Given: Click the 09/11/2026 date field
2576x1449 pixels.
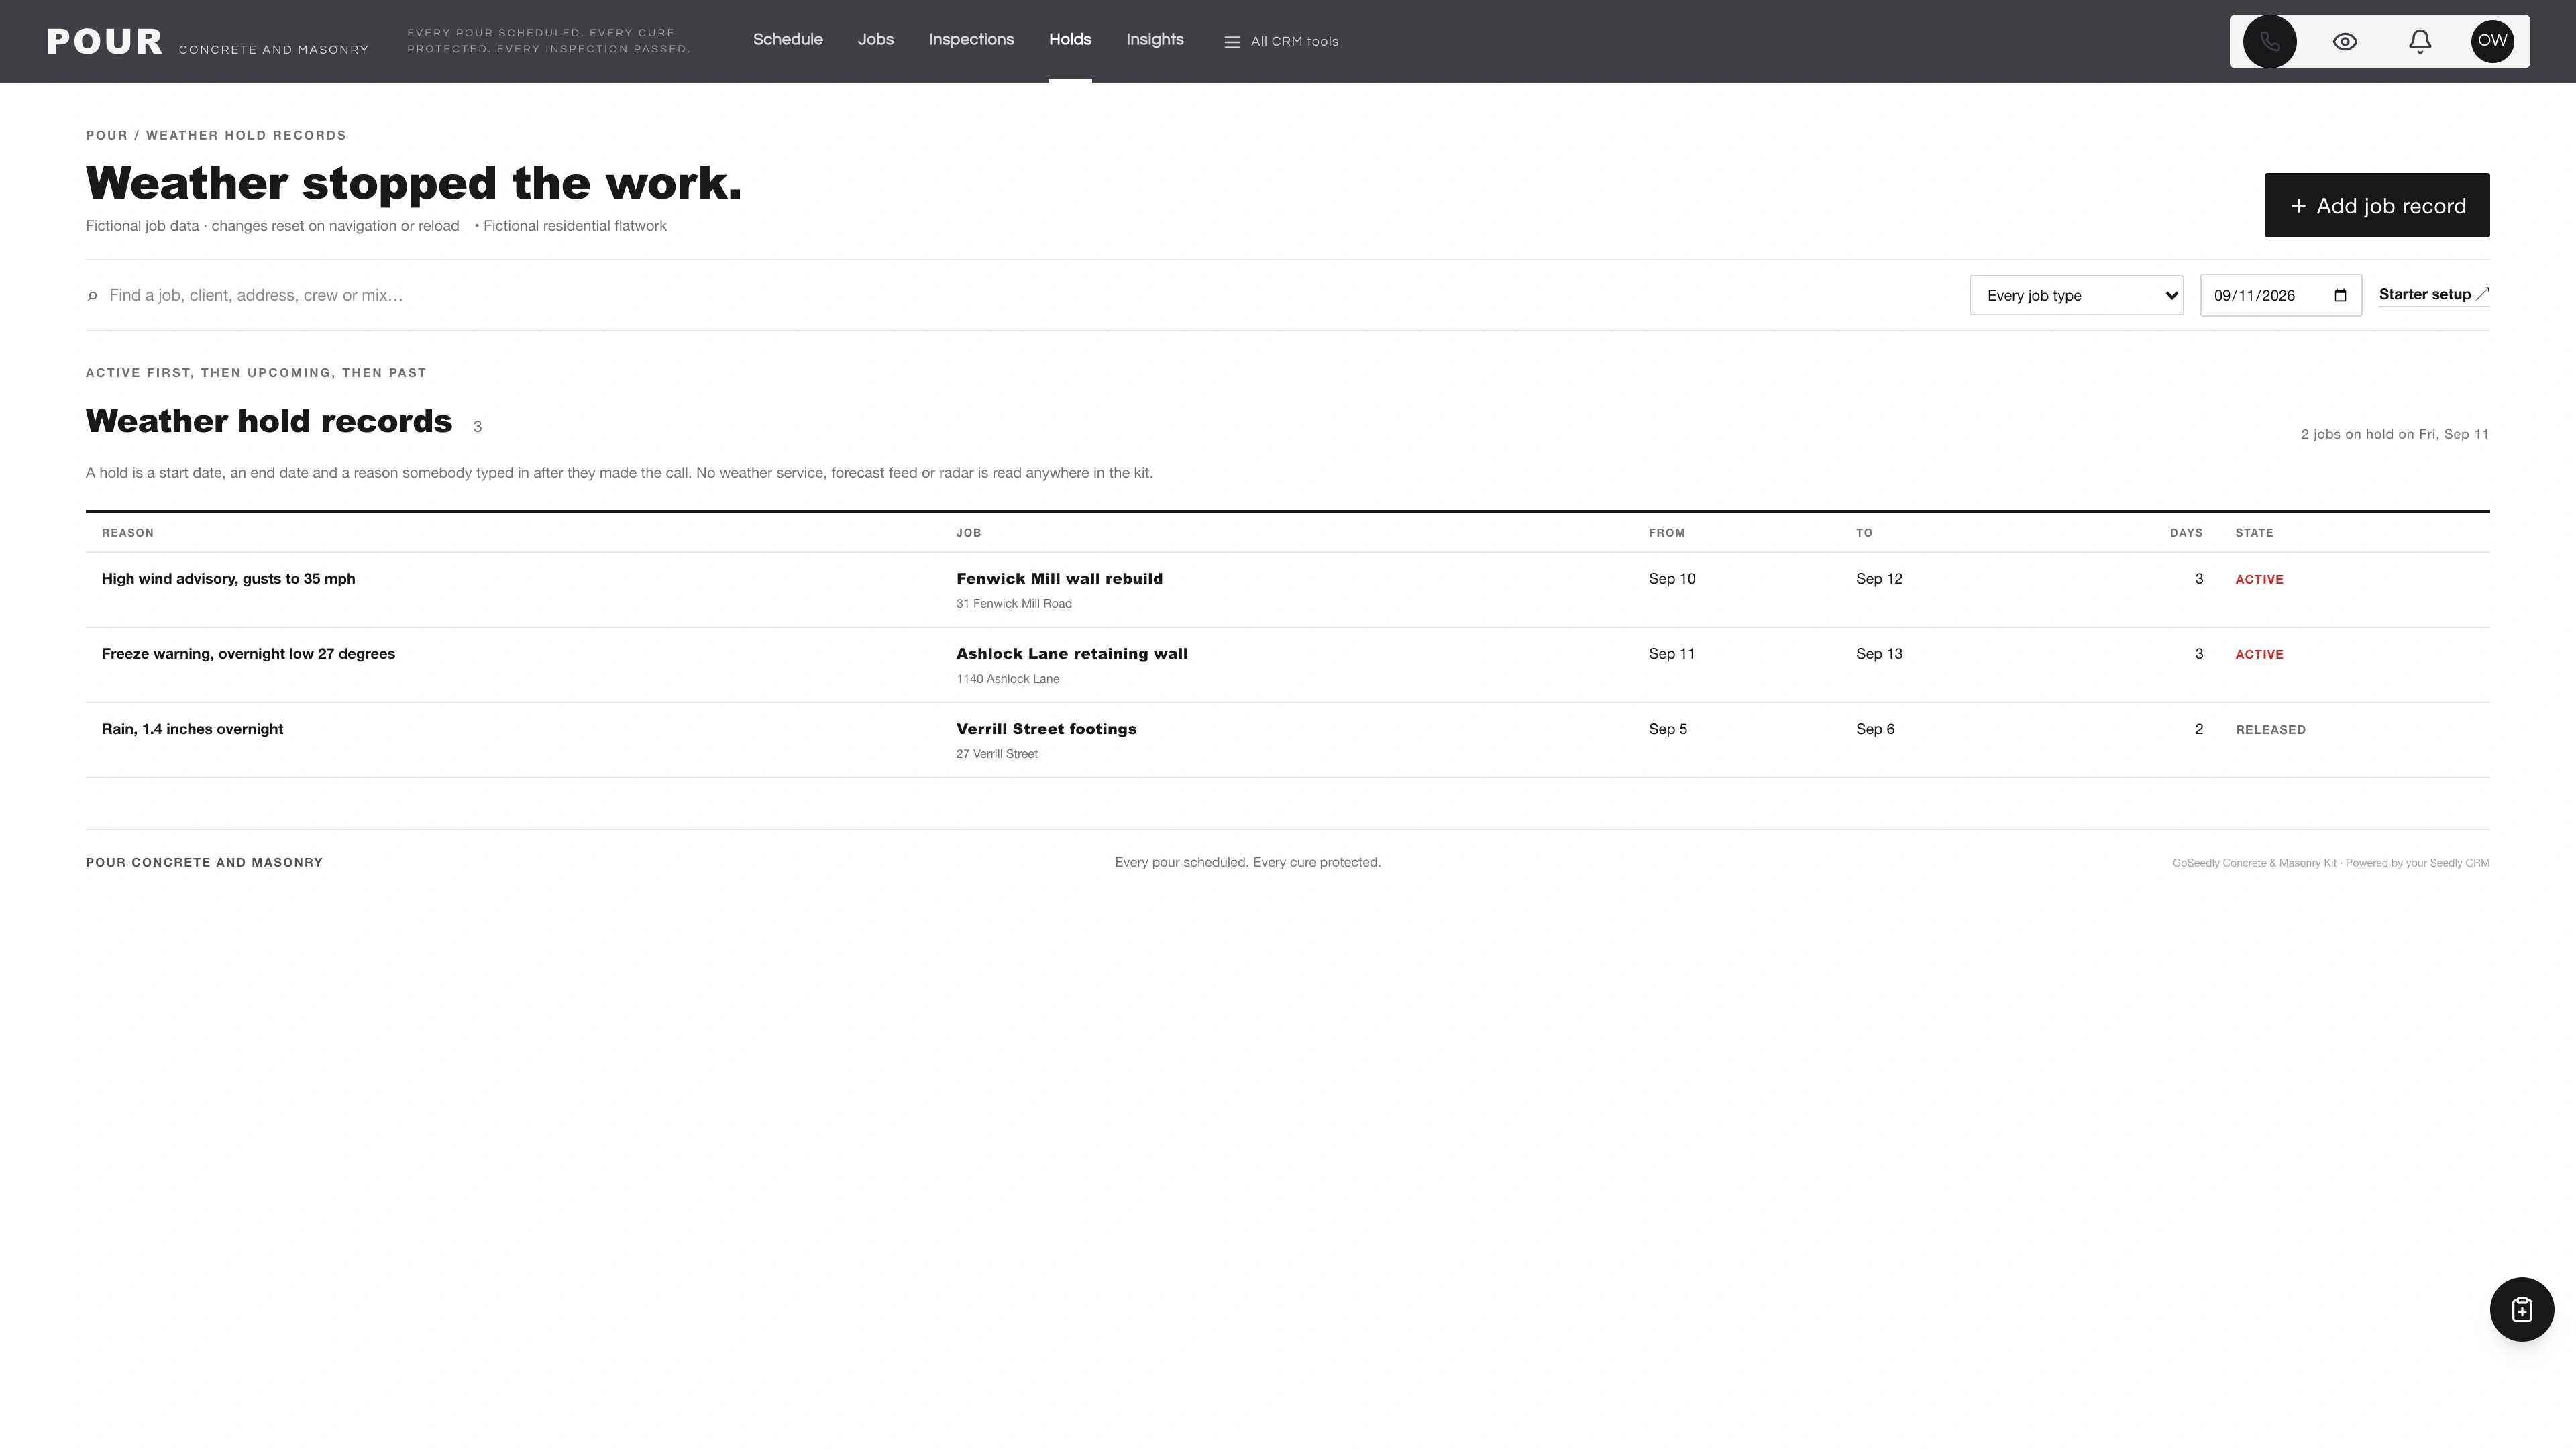Looking at the screenshot, I should click(2280, 295).
